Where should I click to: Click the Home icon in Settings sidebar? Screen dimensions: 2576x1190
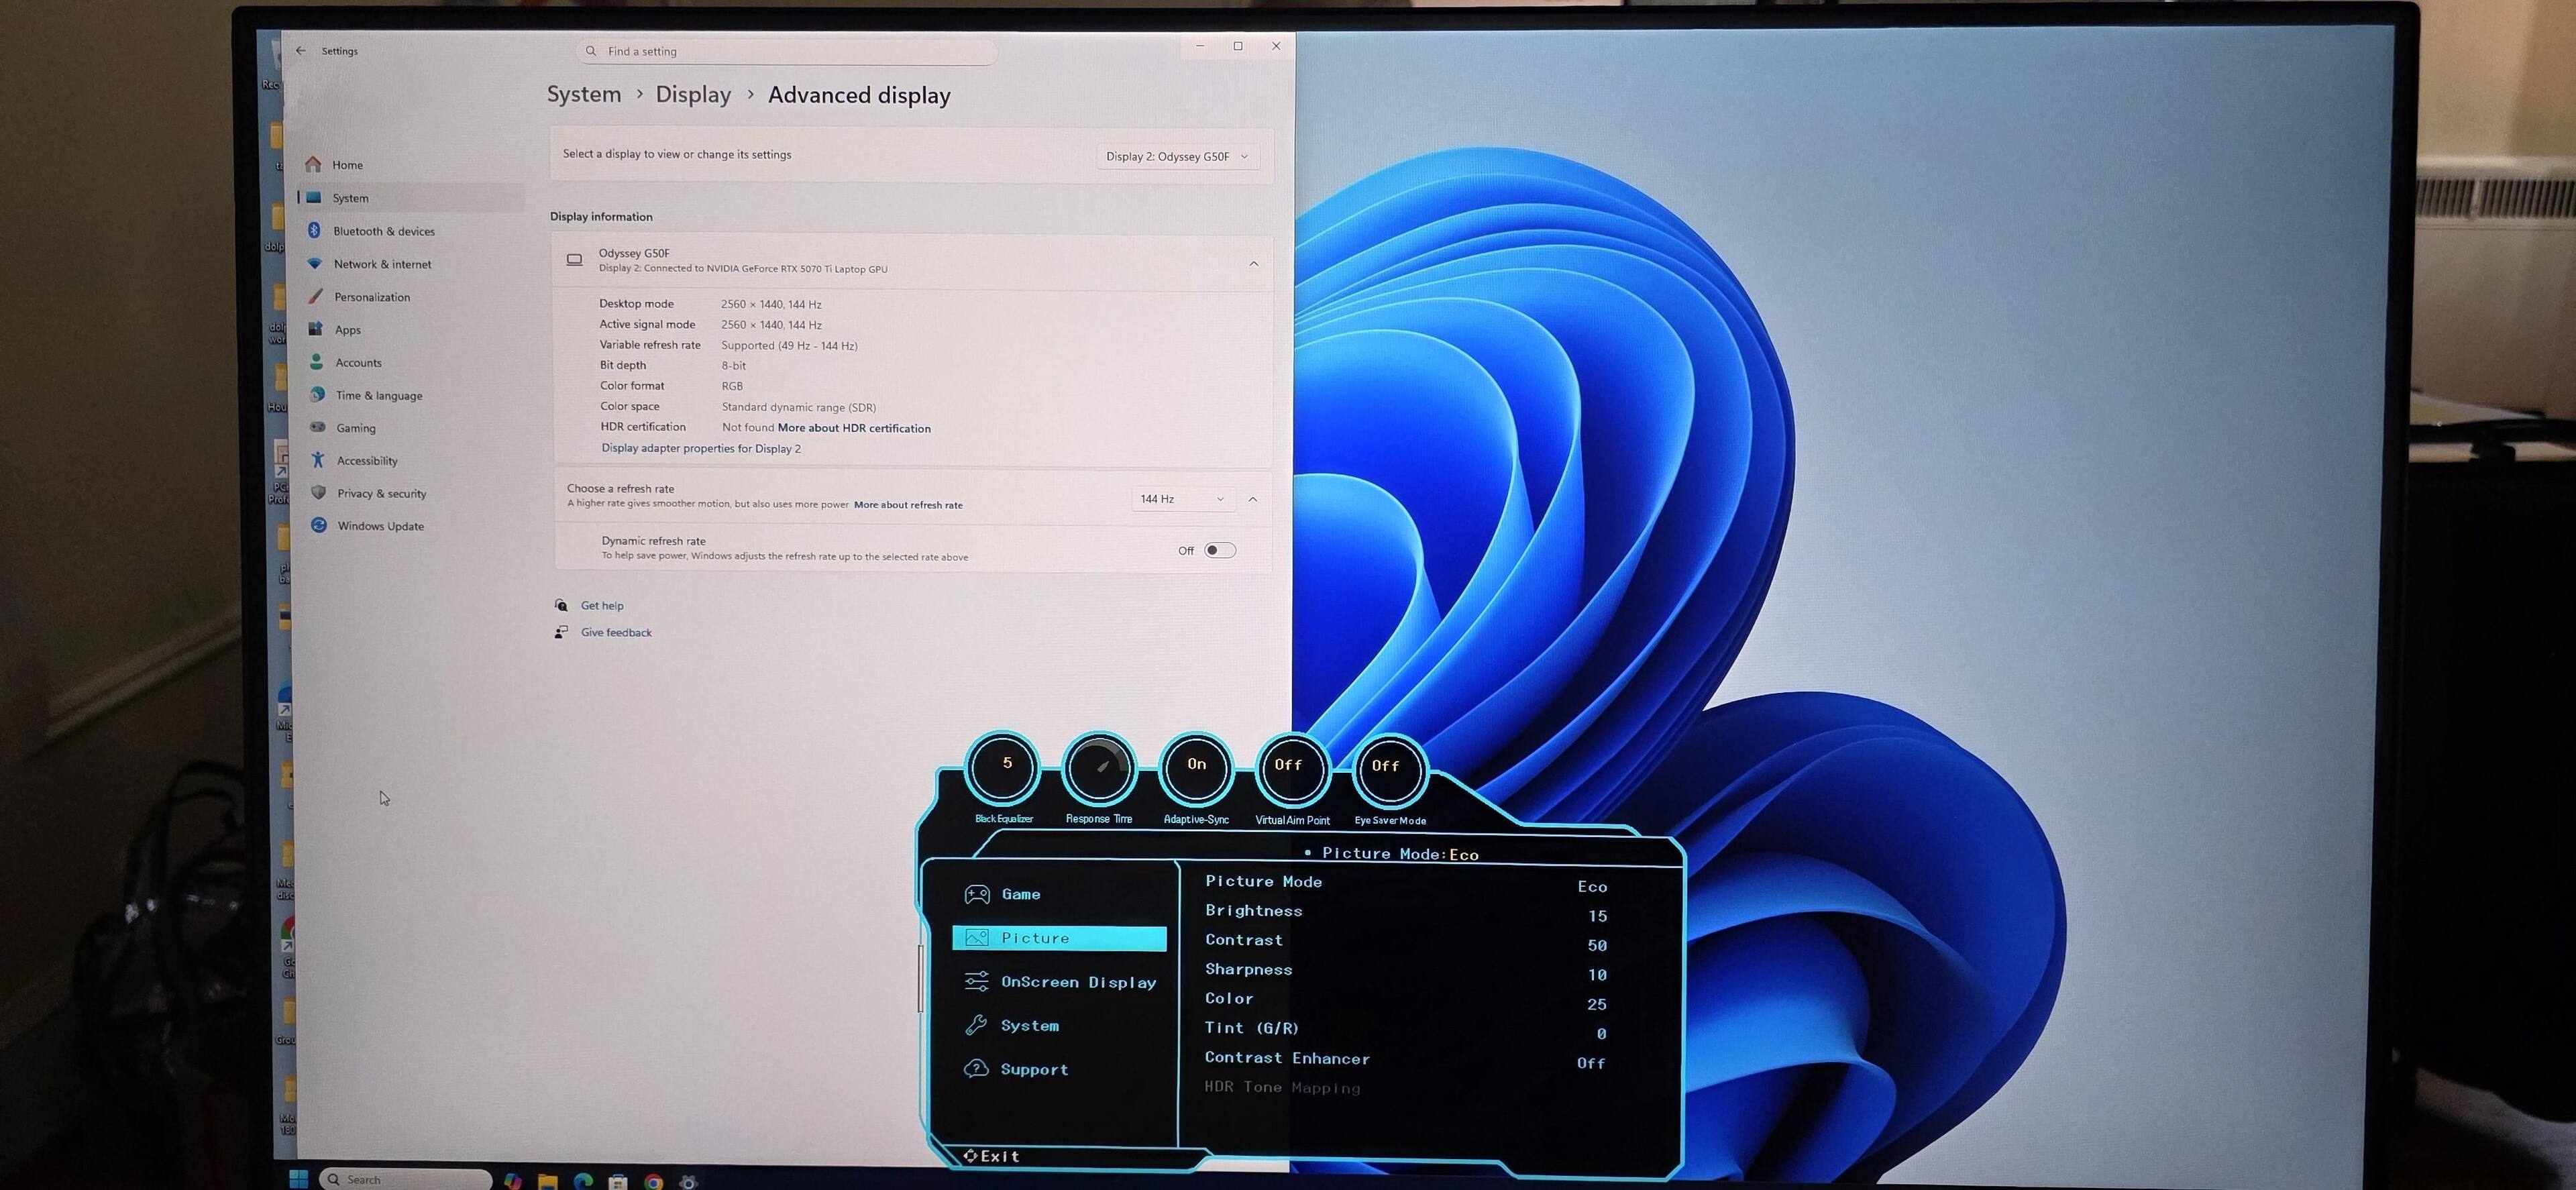pos(313,164)
